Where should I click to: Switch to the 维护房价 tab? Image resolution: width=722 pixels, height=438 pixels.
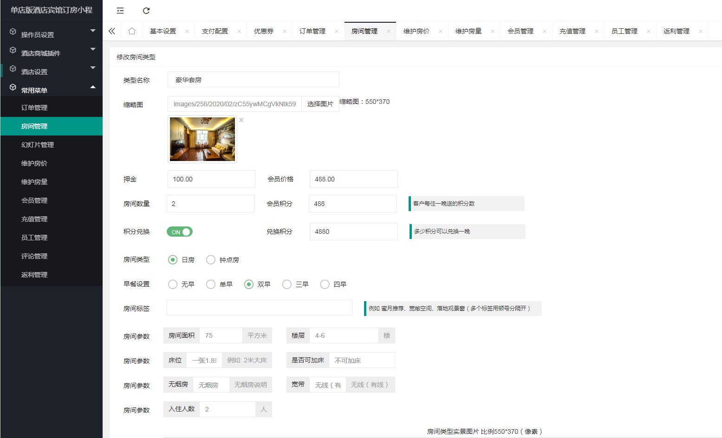click(x=416, y=31)
